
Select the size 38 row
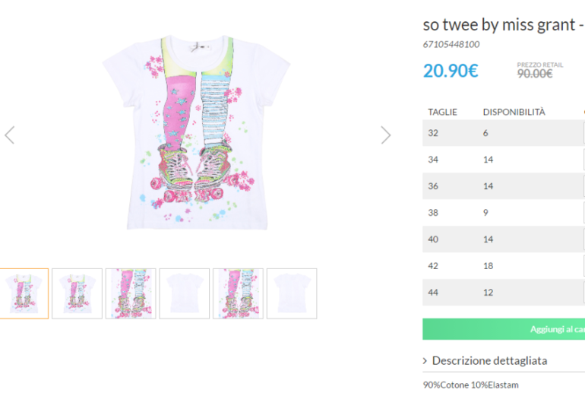click(504, 212)
